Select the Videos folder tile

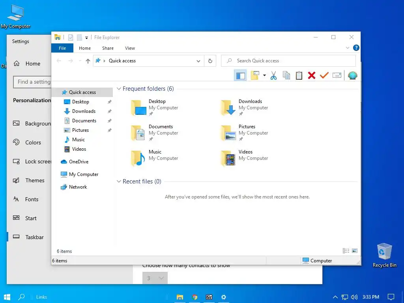coord(245,158)
